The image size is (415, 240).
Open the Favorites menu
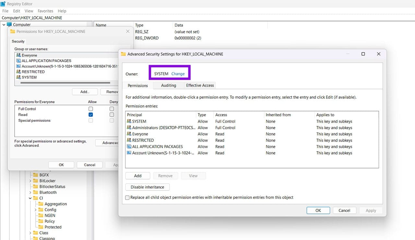pyautogui.click(x=45, y=11)
